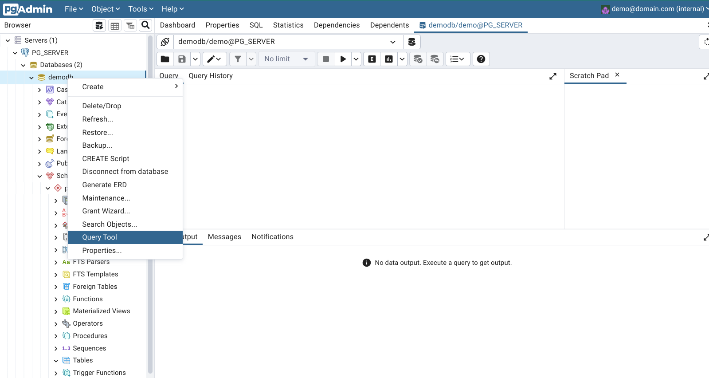
Task: Click the Filter funnel icon
Action: point(238,59)
